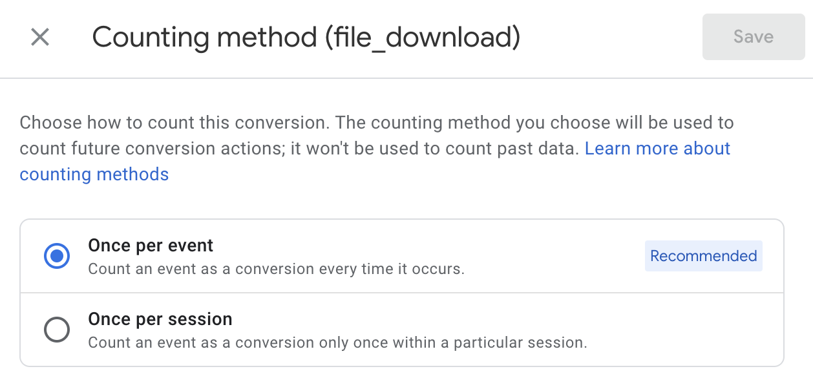Click the Once per session option row
The width and height of the screenshot is (813, 380).
[x=323, y=330]
